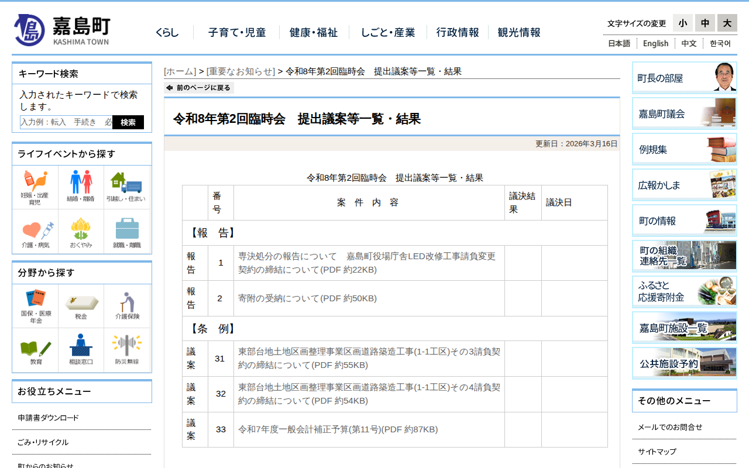This screenshot has height=468, width=749.
Task: Select the 結婚・離婚 icon
Action: tap(81, 187)
